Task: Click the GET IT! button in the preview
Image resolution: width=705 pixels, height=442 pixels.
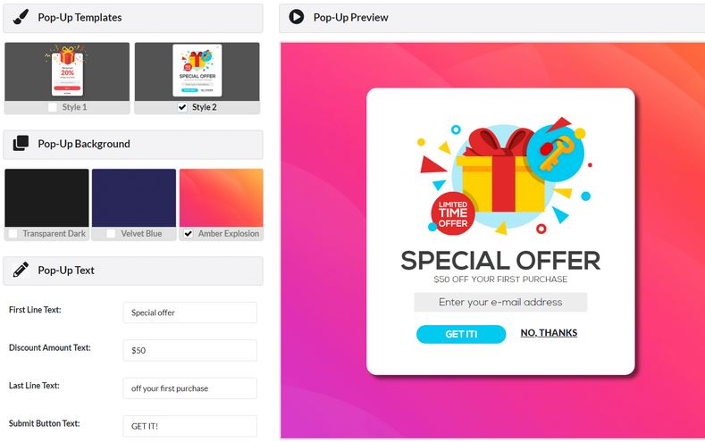Action: 461,334
